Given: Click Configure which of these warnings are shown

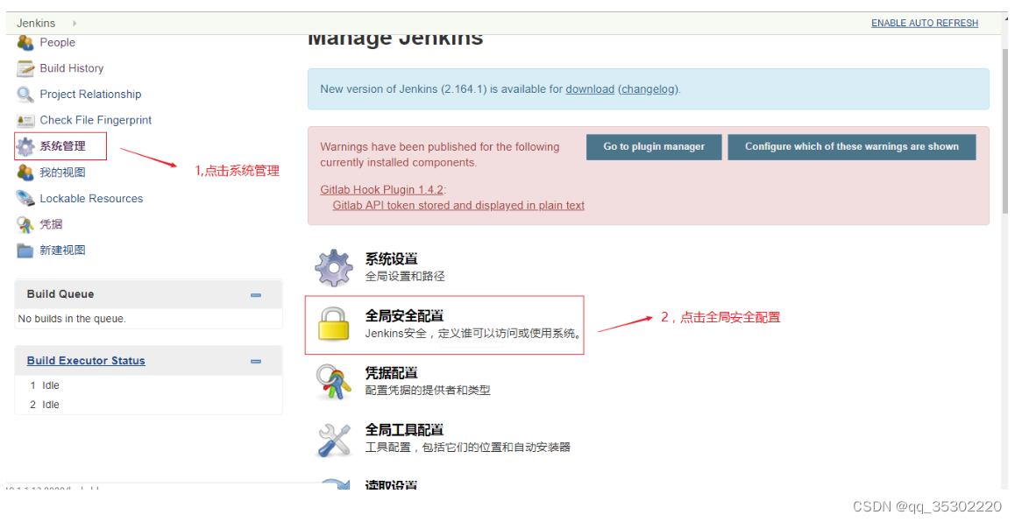Looking at the screenshot, I should (x=852, y=147).
